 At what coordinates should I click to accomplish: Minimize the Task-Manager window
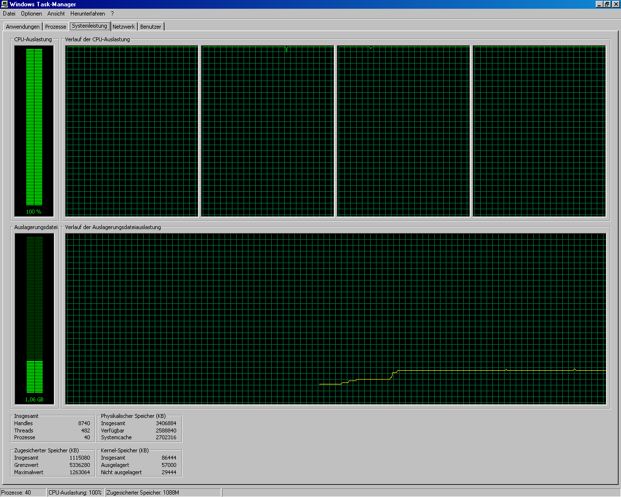pyautogui.click(x=599, y=4)
